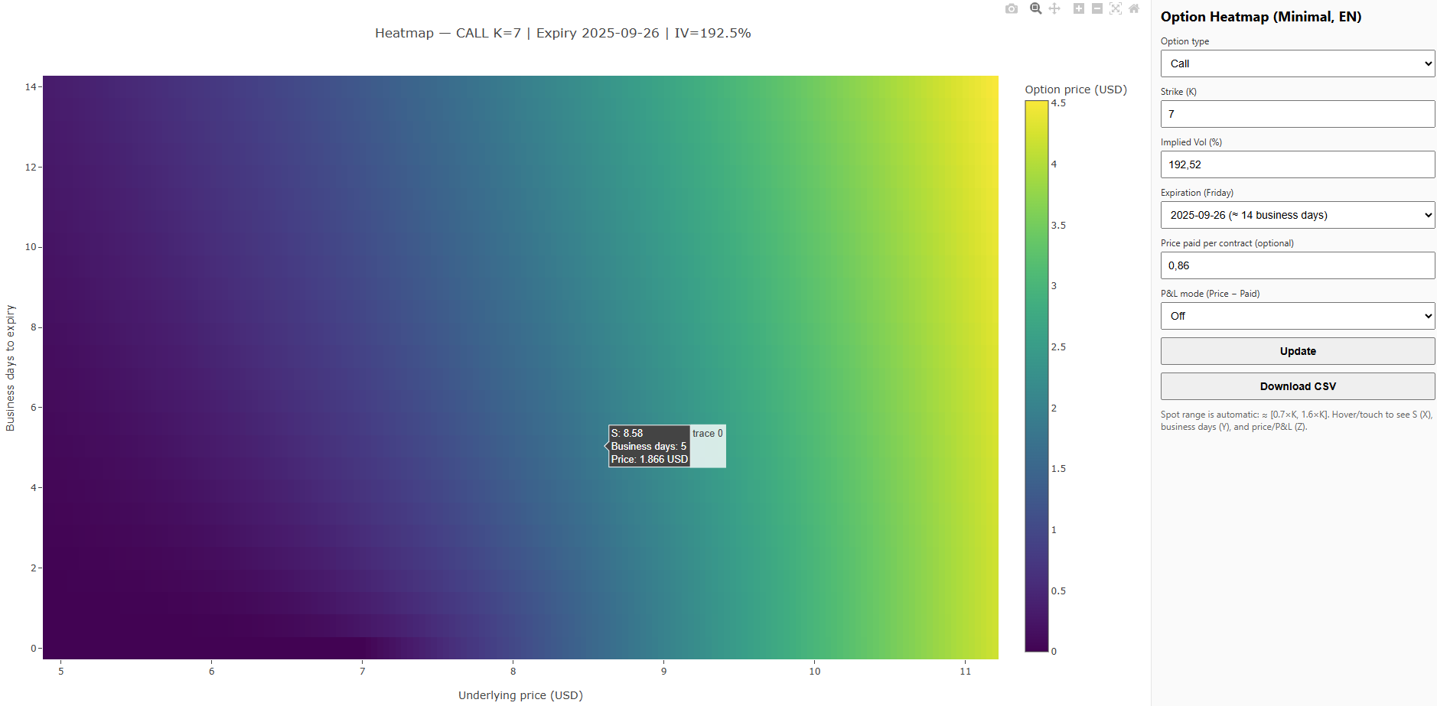
Task: Open the P&L mode dropdown
Action: [x=1298, y=316]
